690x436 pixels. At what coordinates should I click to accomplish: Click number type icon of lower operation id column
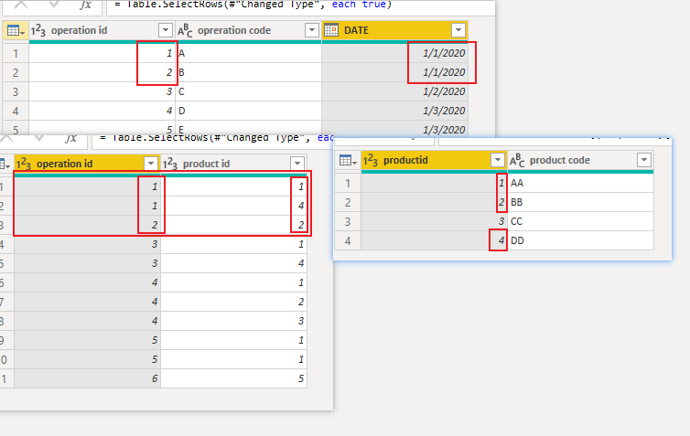click(x=23, y=164)
